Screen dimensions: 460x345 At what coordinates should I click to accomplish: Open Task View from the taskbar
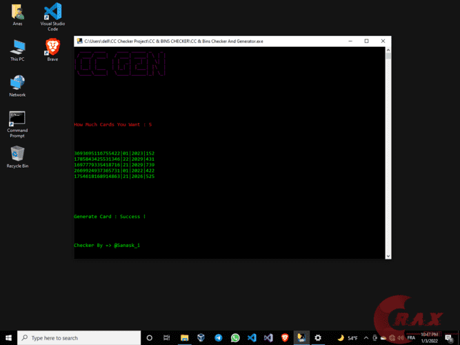click(167, 337)
